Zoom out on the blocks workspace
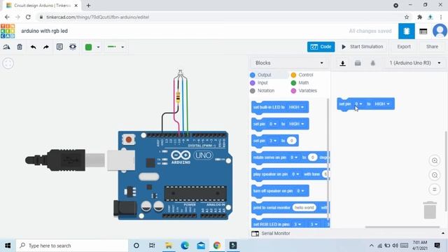 tap(435, 175)
